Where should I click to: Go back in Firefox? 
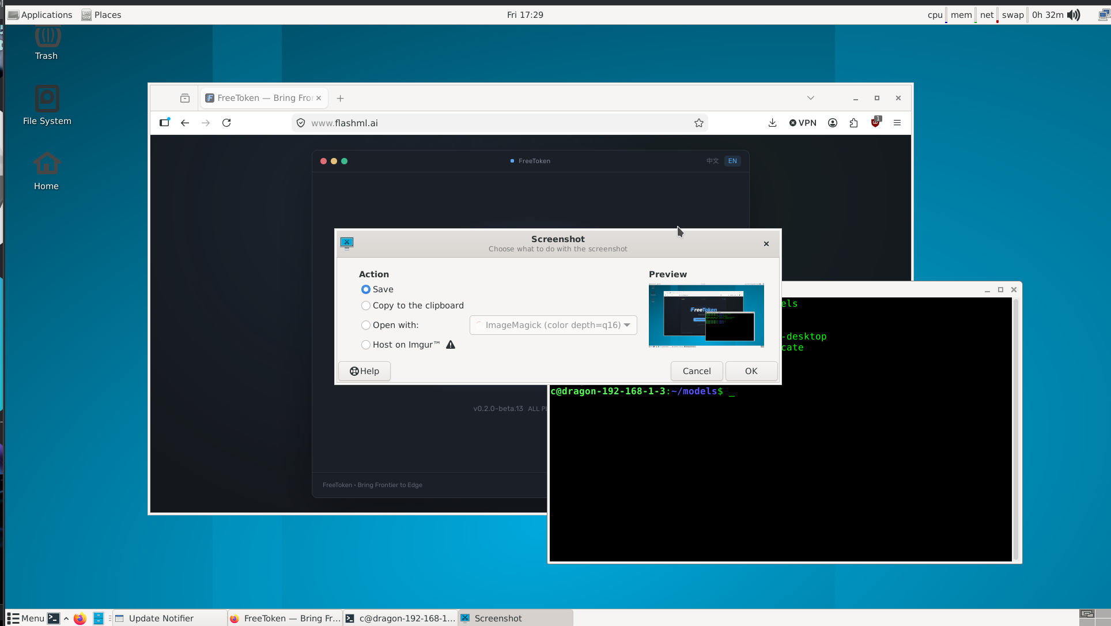pyautogui.click(x=185, y=123)
